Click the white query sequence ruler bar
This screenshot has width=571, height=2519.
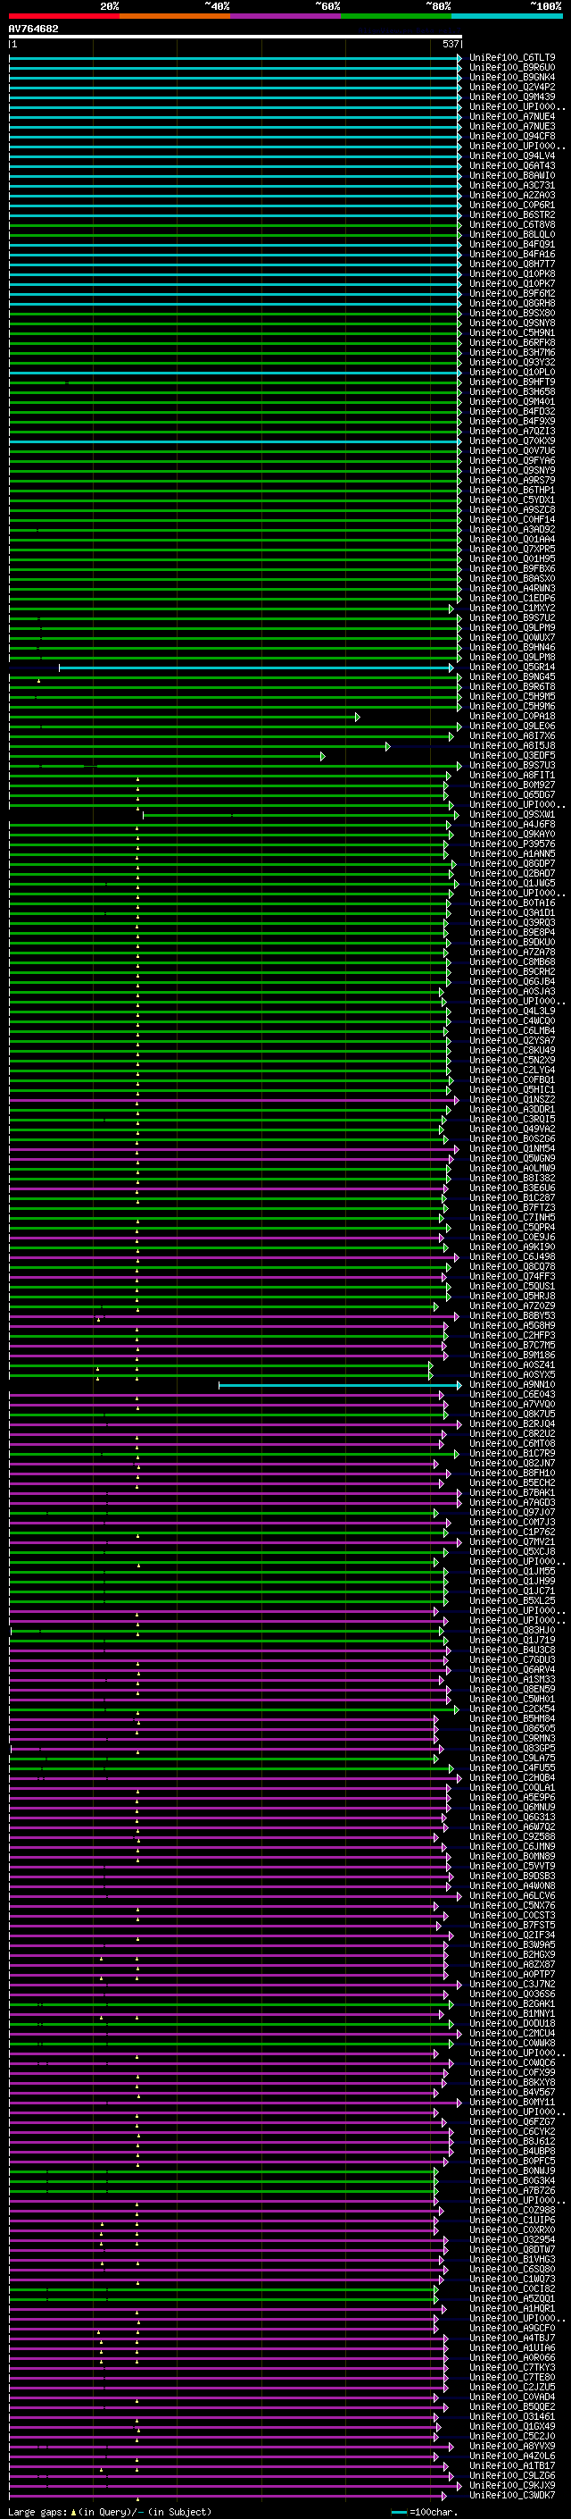236,38
